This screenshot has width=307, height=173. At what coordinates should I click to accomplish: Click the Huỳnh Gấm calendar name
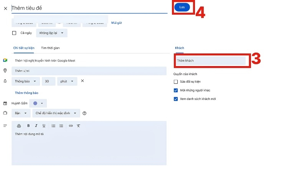point(20,103)
